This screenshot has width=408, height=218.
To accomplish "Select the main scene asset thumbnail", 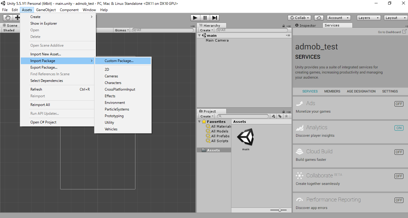I will pyautogui.click(x=245, y=137).
